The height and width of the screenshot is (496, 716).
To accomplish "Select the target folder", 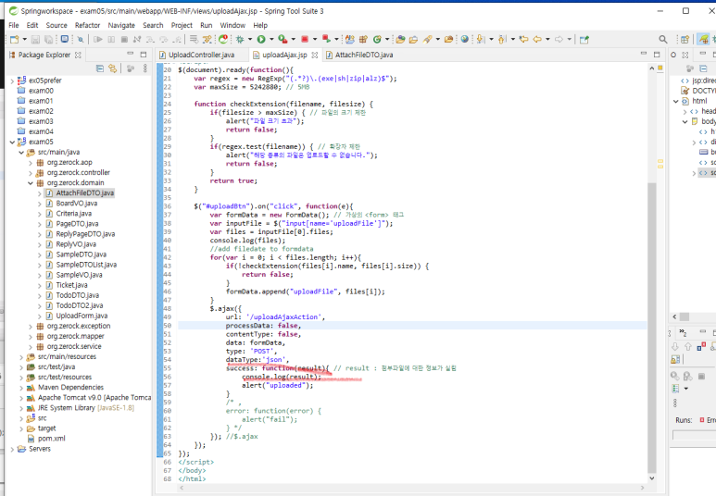I will tap(46, 428).
